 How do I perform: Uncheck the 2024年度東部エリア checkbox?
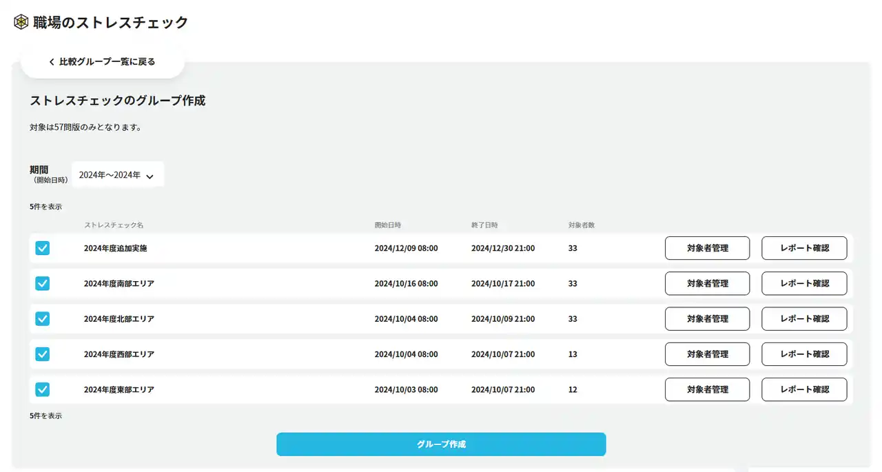(x=42, y=389)
